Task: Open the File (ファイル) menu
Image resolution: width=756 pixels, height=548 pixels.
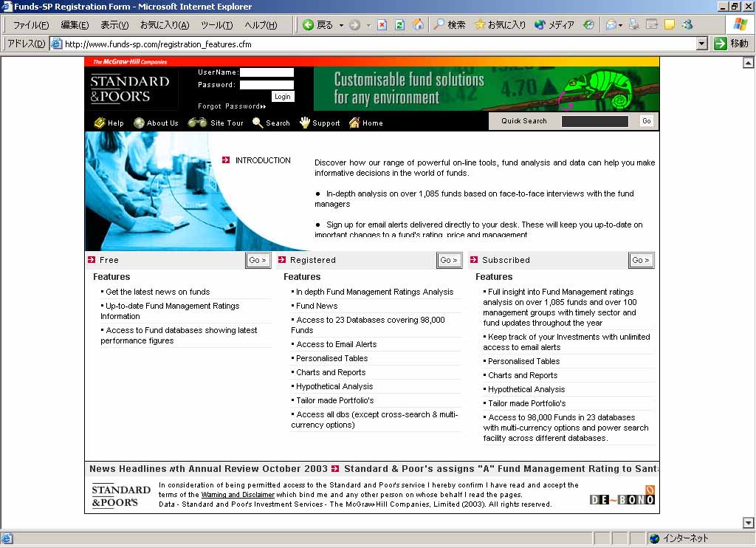Action: 31,25
